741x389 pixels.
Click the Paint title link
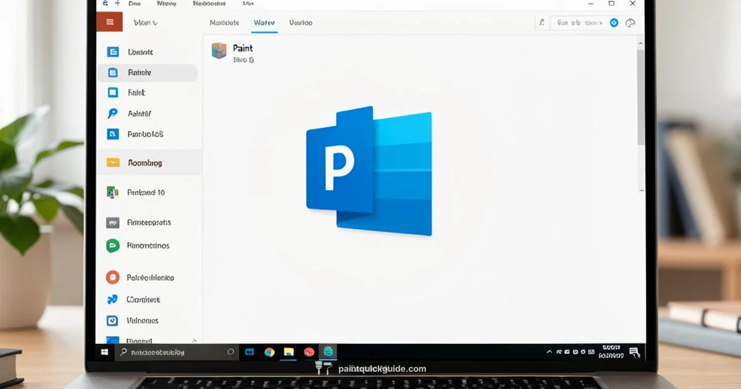243,49
